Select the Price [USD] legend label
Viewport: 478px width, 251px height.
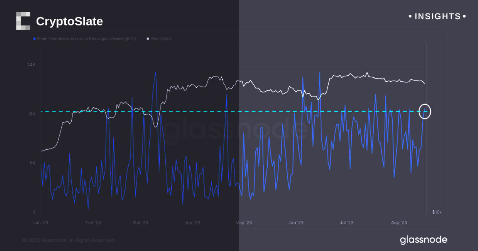tap(161, 39)
